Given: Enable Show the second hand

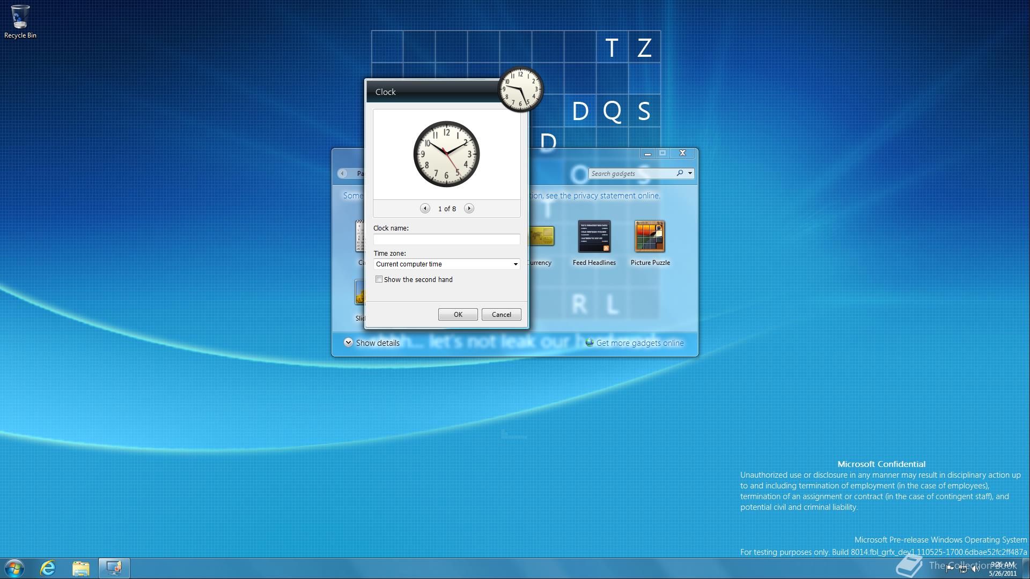Looking at the screenshot, I should (379, 279).
